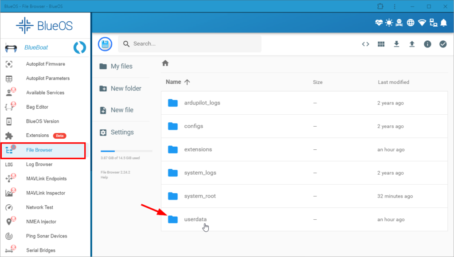Return home using the breadcrumb house icon

click(x=165, y=63)
